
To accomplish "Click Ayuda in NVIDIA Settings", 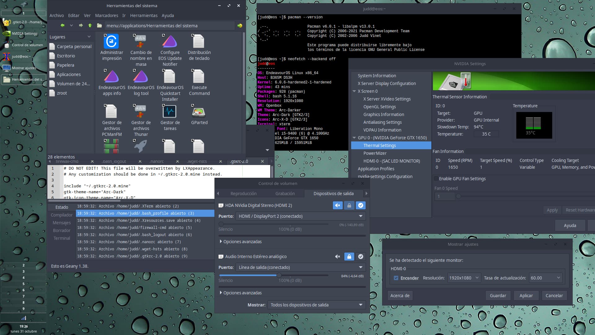I will [570, 226].
